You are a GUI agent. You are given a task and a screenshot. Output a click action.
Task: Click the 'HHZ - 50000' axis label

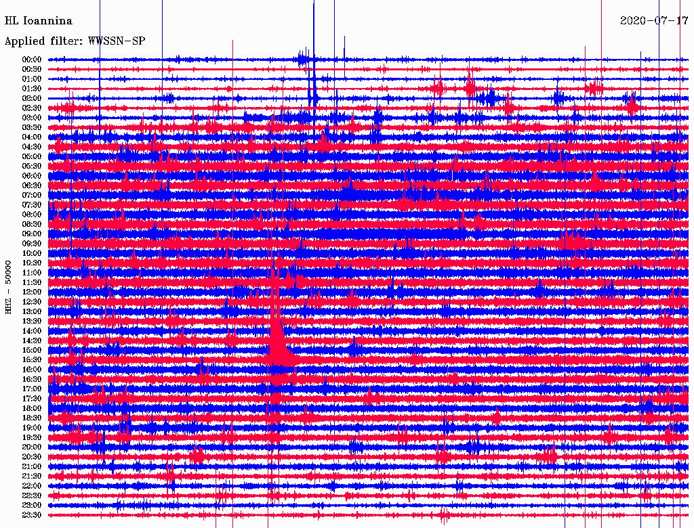(x=8, y=287)
